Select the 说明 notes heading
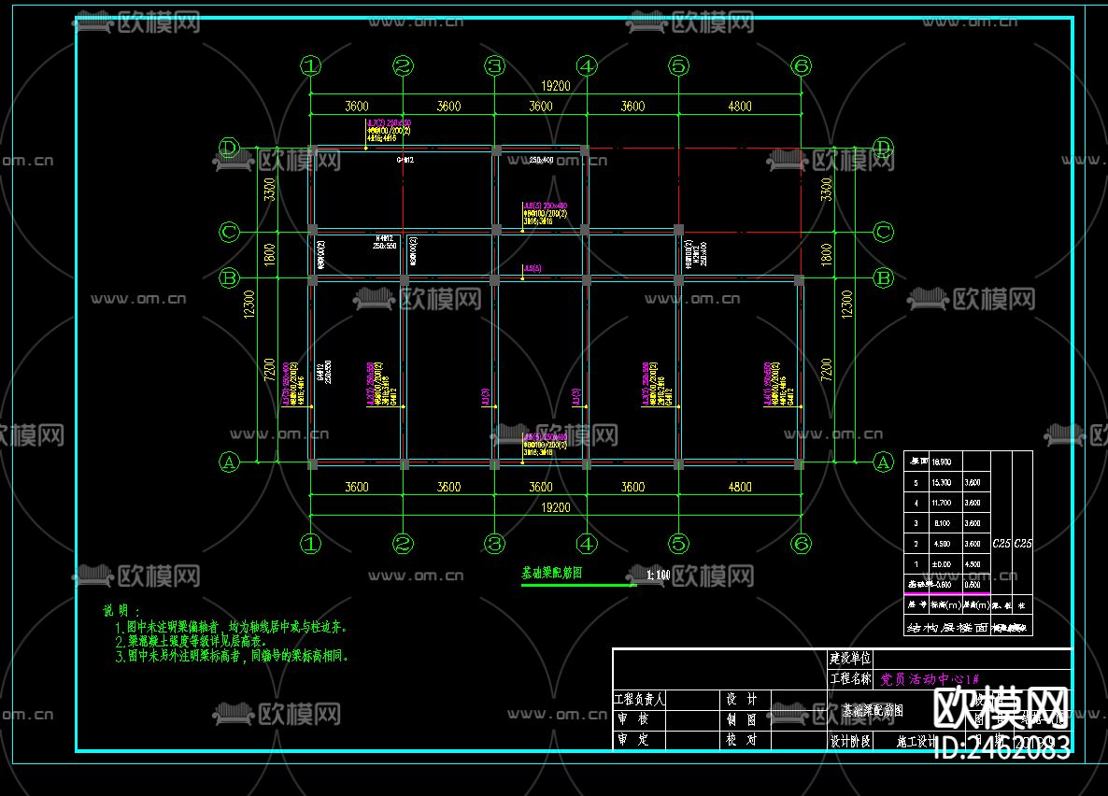The height and width of the screenshot is (796, 1108). click(x=121, y=610)
